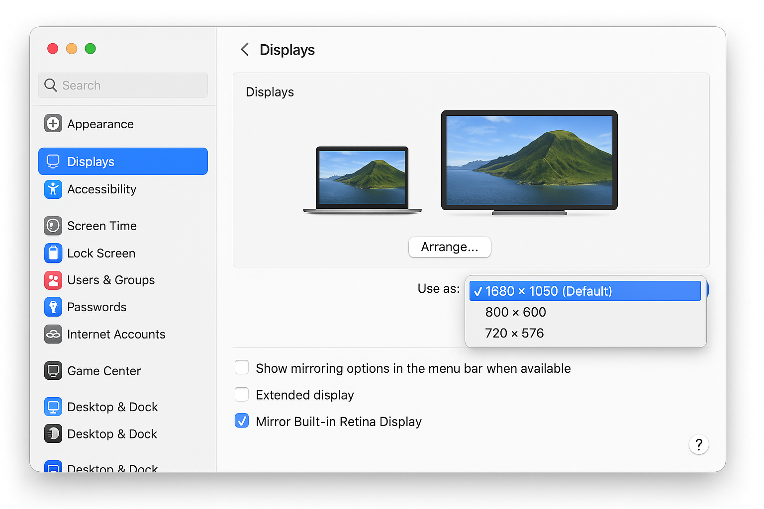Open Accessibility preferences
Image resolution: width=764 pixels, height=509 pixels.
(101, 189)
